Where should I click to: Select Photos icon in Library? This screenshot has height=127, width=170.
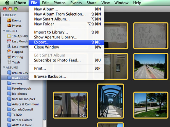coord(9,25)
